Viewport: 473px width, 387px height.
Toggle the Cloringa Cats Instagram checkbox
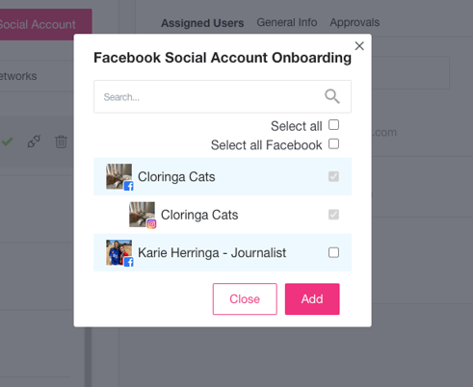[333, 215]
